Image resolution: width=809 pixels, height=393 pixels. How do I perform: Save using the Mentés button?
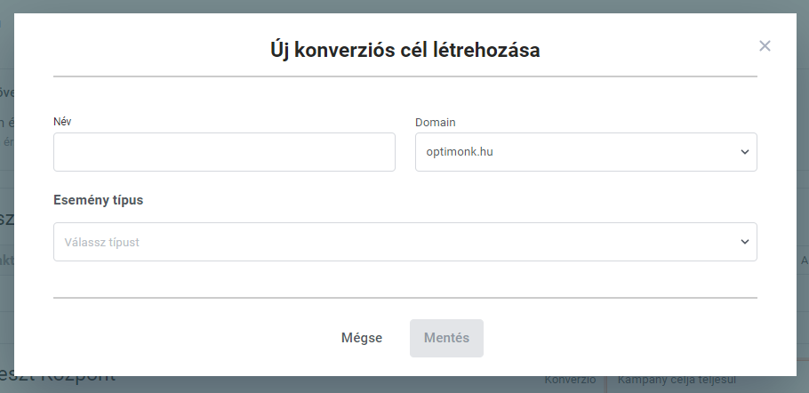pyautogui.click(x=447, y=338)
